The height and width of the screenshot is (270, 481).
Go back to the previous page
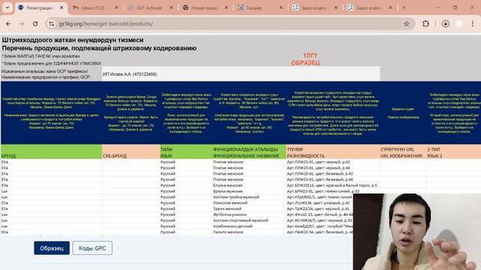pyautogui.click(x=8, y=23)
